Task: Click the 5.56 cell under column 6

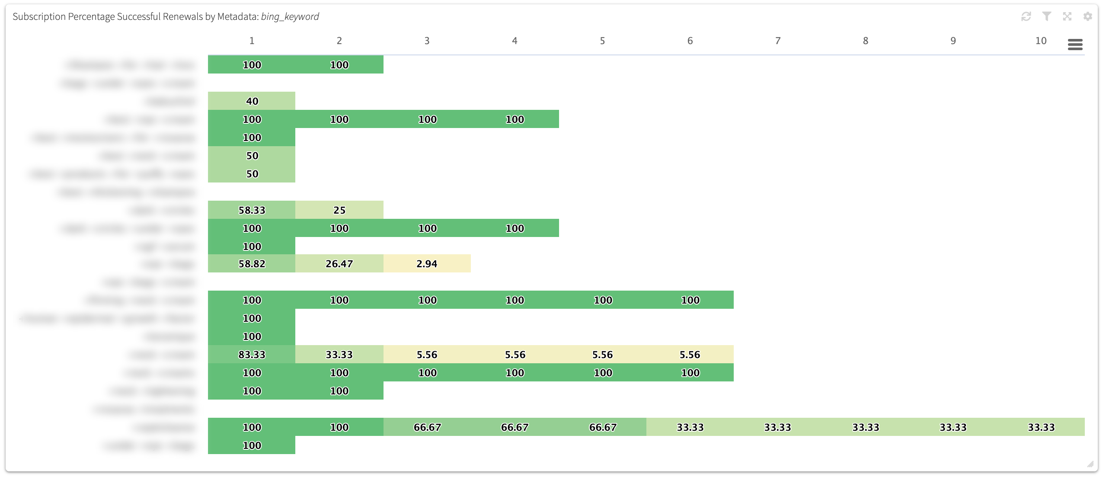Action: click(x=690, y=354)
